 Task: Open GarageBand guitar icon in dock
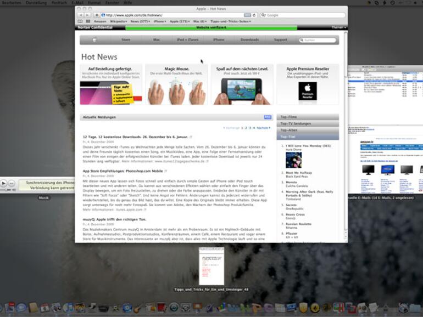(138, 307)
